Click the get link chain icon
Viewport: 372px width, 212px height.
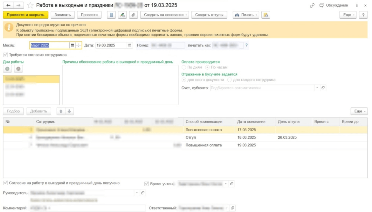[x=312, y=5]
